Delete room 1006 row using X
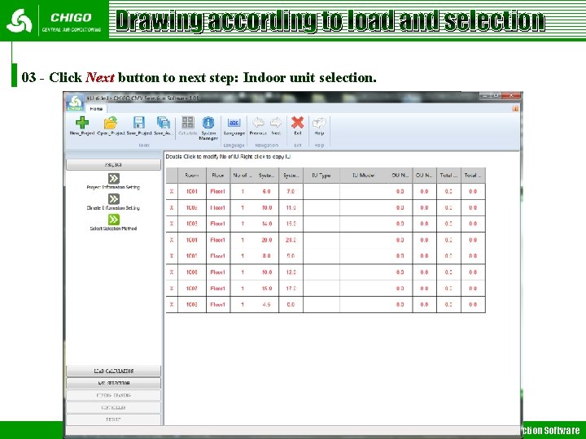The height and width of the screenshot is (439, 586). (172, 272)
